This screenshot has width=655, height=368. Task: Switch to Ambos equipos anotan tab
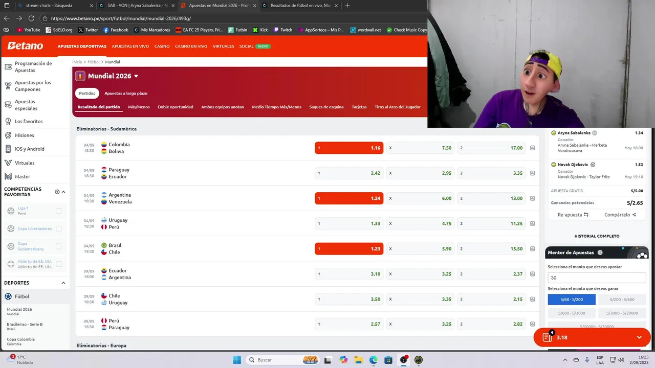(223, 107)
